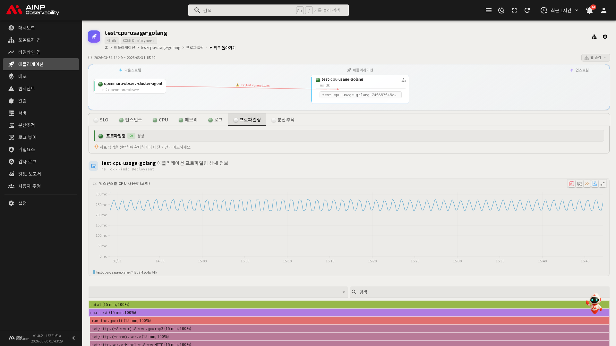616x346 pixels.
Task: Collapse map with 맵 숨김 button
Action: pos(595,58)
